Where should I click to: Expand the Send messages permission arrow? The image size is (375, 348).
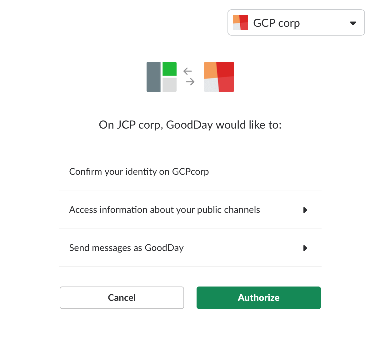[305, 248]
